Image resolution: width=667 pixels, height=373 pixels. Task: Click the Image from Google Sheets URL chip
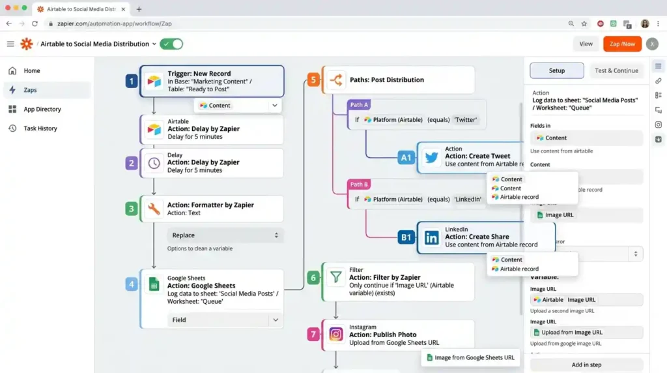[x=470, y=357]
